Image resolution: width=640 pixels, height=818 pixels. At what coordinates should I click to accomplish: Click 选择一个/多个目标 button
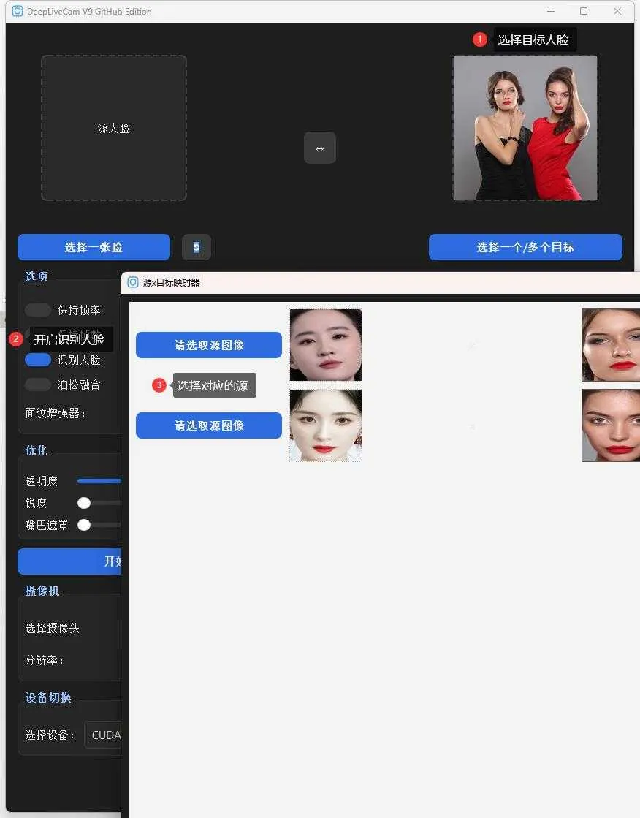tap(525, 247)
